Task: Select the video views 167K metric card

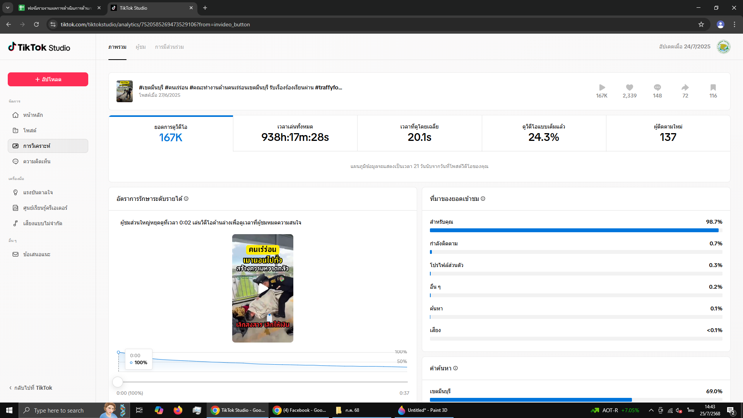Action: coord(171,133)
